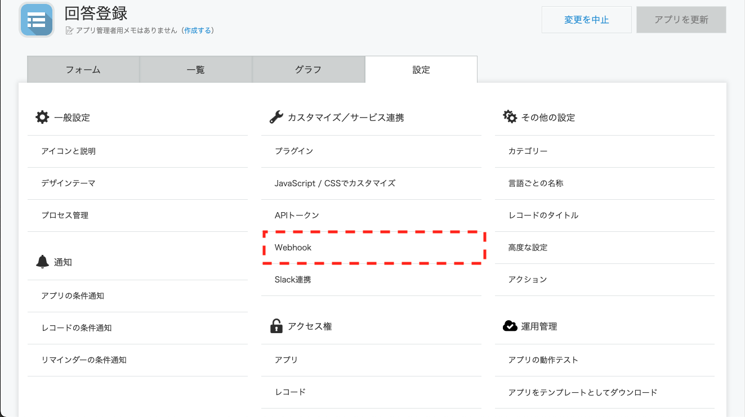Open JavaScript / CSSでカスタマイズ
The width and height of the screenshot is (745, 417).
coord(334,183)
